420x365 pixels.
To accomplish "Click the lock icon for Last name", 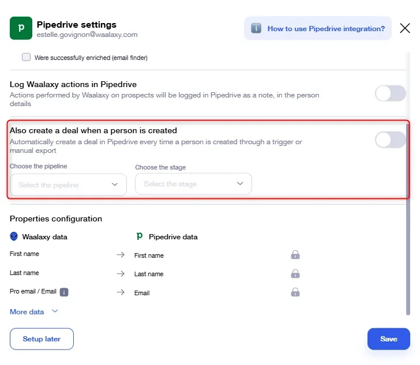I will tap(295, 273).
